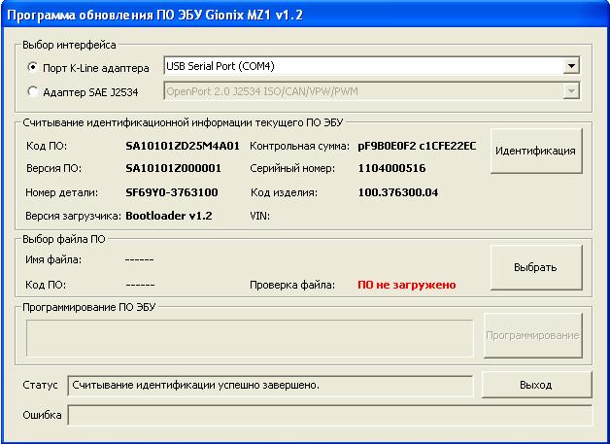Click the programming progress bar area
Screen dimensions: 610x444
tap(250, 336)
